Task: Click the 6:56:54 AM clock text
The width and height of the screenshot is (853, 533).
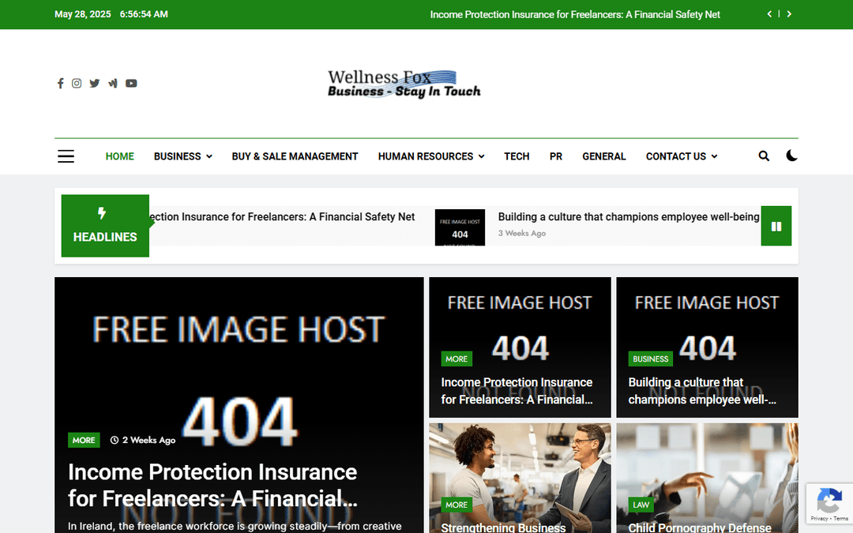Action: [144, 14]
